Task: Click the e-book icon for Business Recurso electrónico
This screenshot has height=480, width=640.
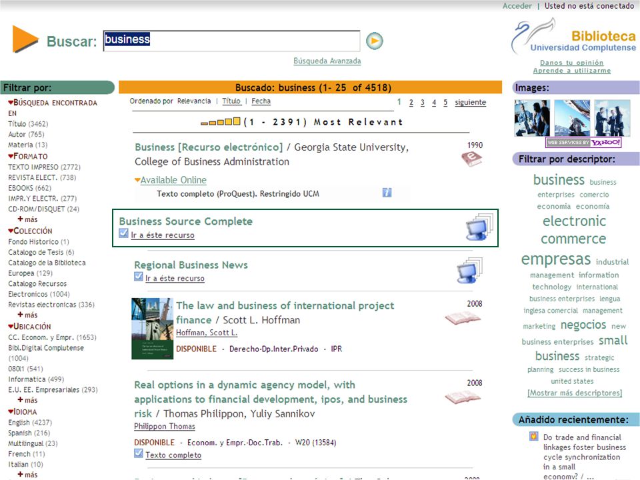Action: coord(472,159)
